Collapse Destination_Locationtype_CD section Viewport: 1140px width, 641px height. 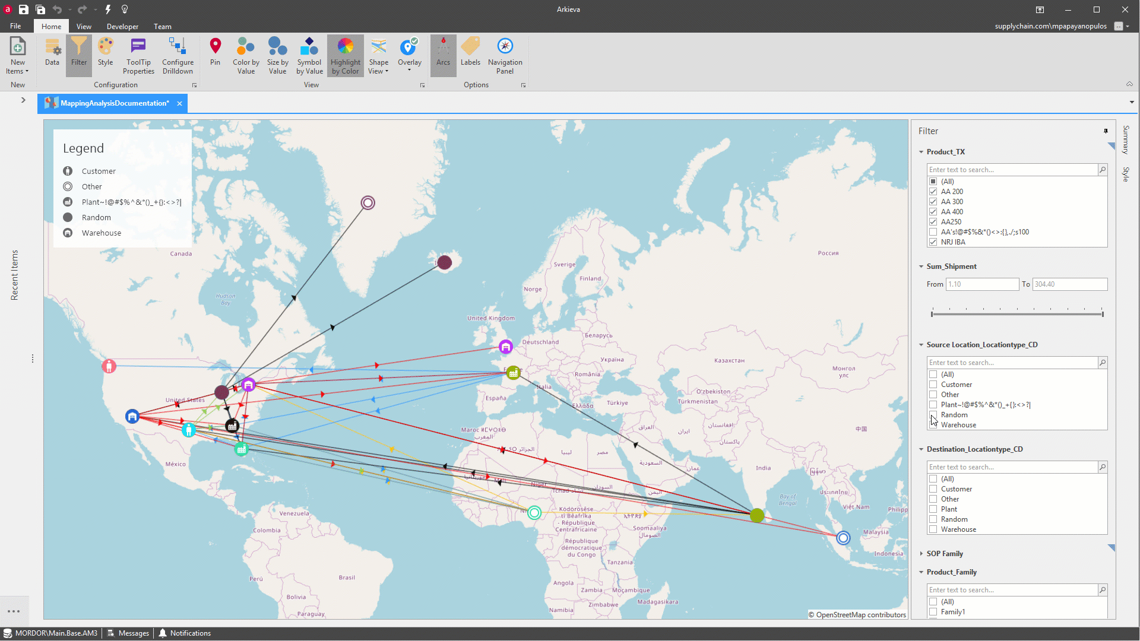tap(921, 449)
